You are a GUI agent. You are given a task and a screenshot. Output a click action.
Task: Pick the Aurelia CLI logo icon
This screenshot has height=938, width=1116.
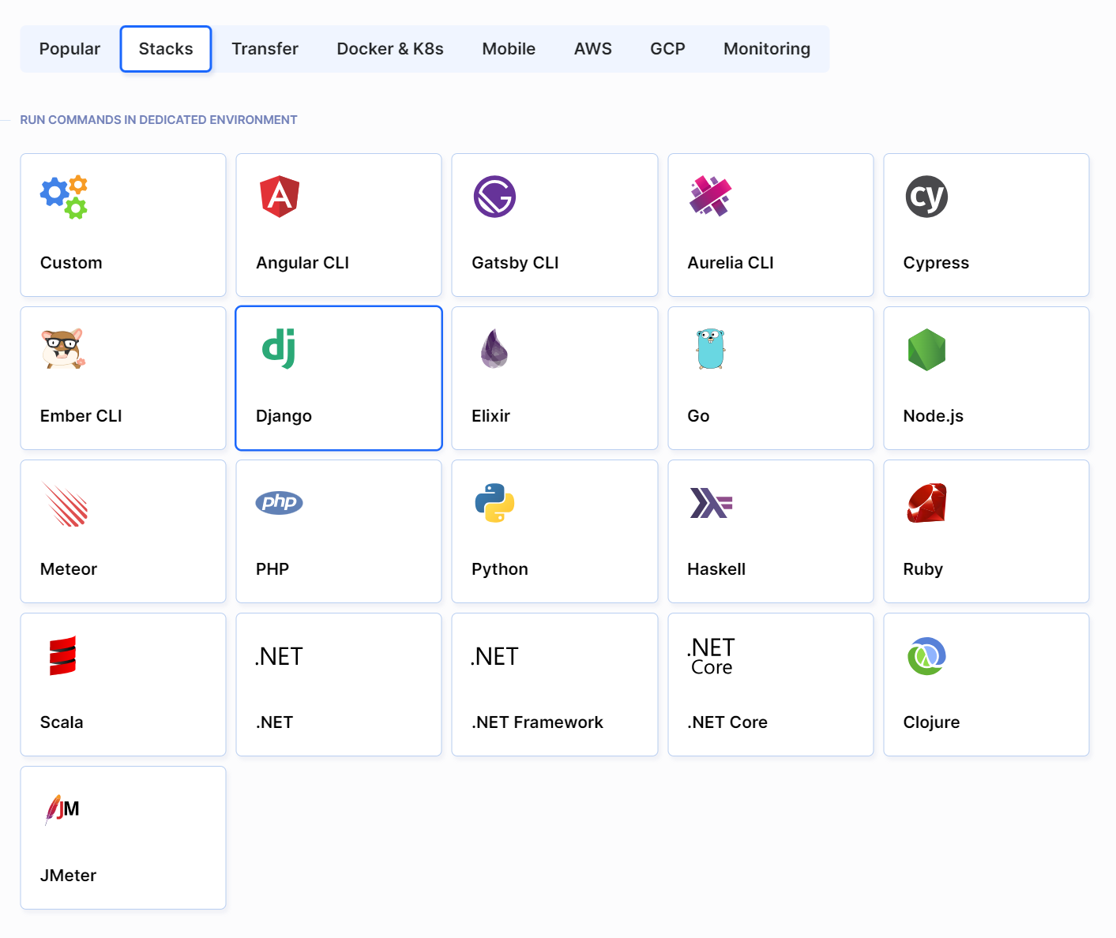click(710, 197)
